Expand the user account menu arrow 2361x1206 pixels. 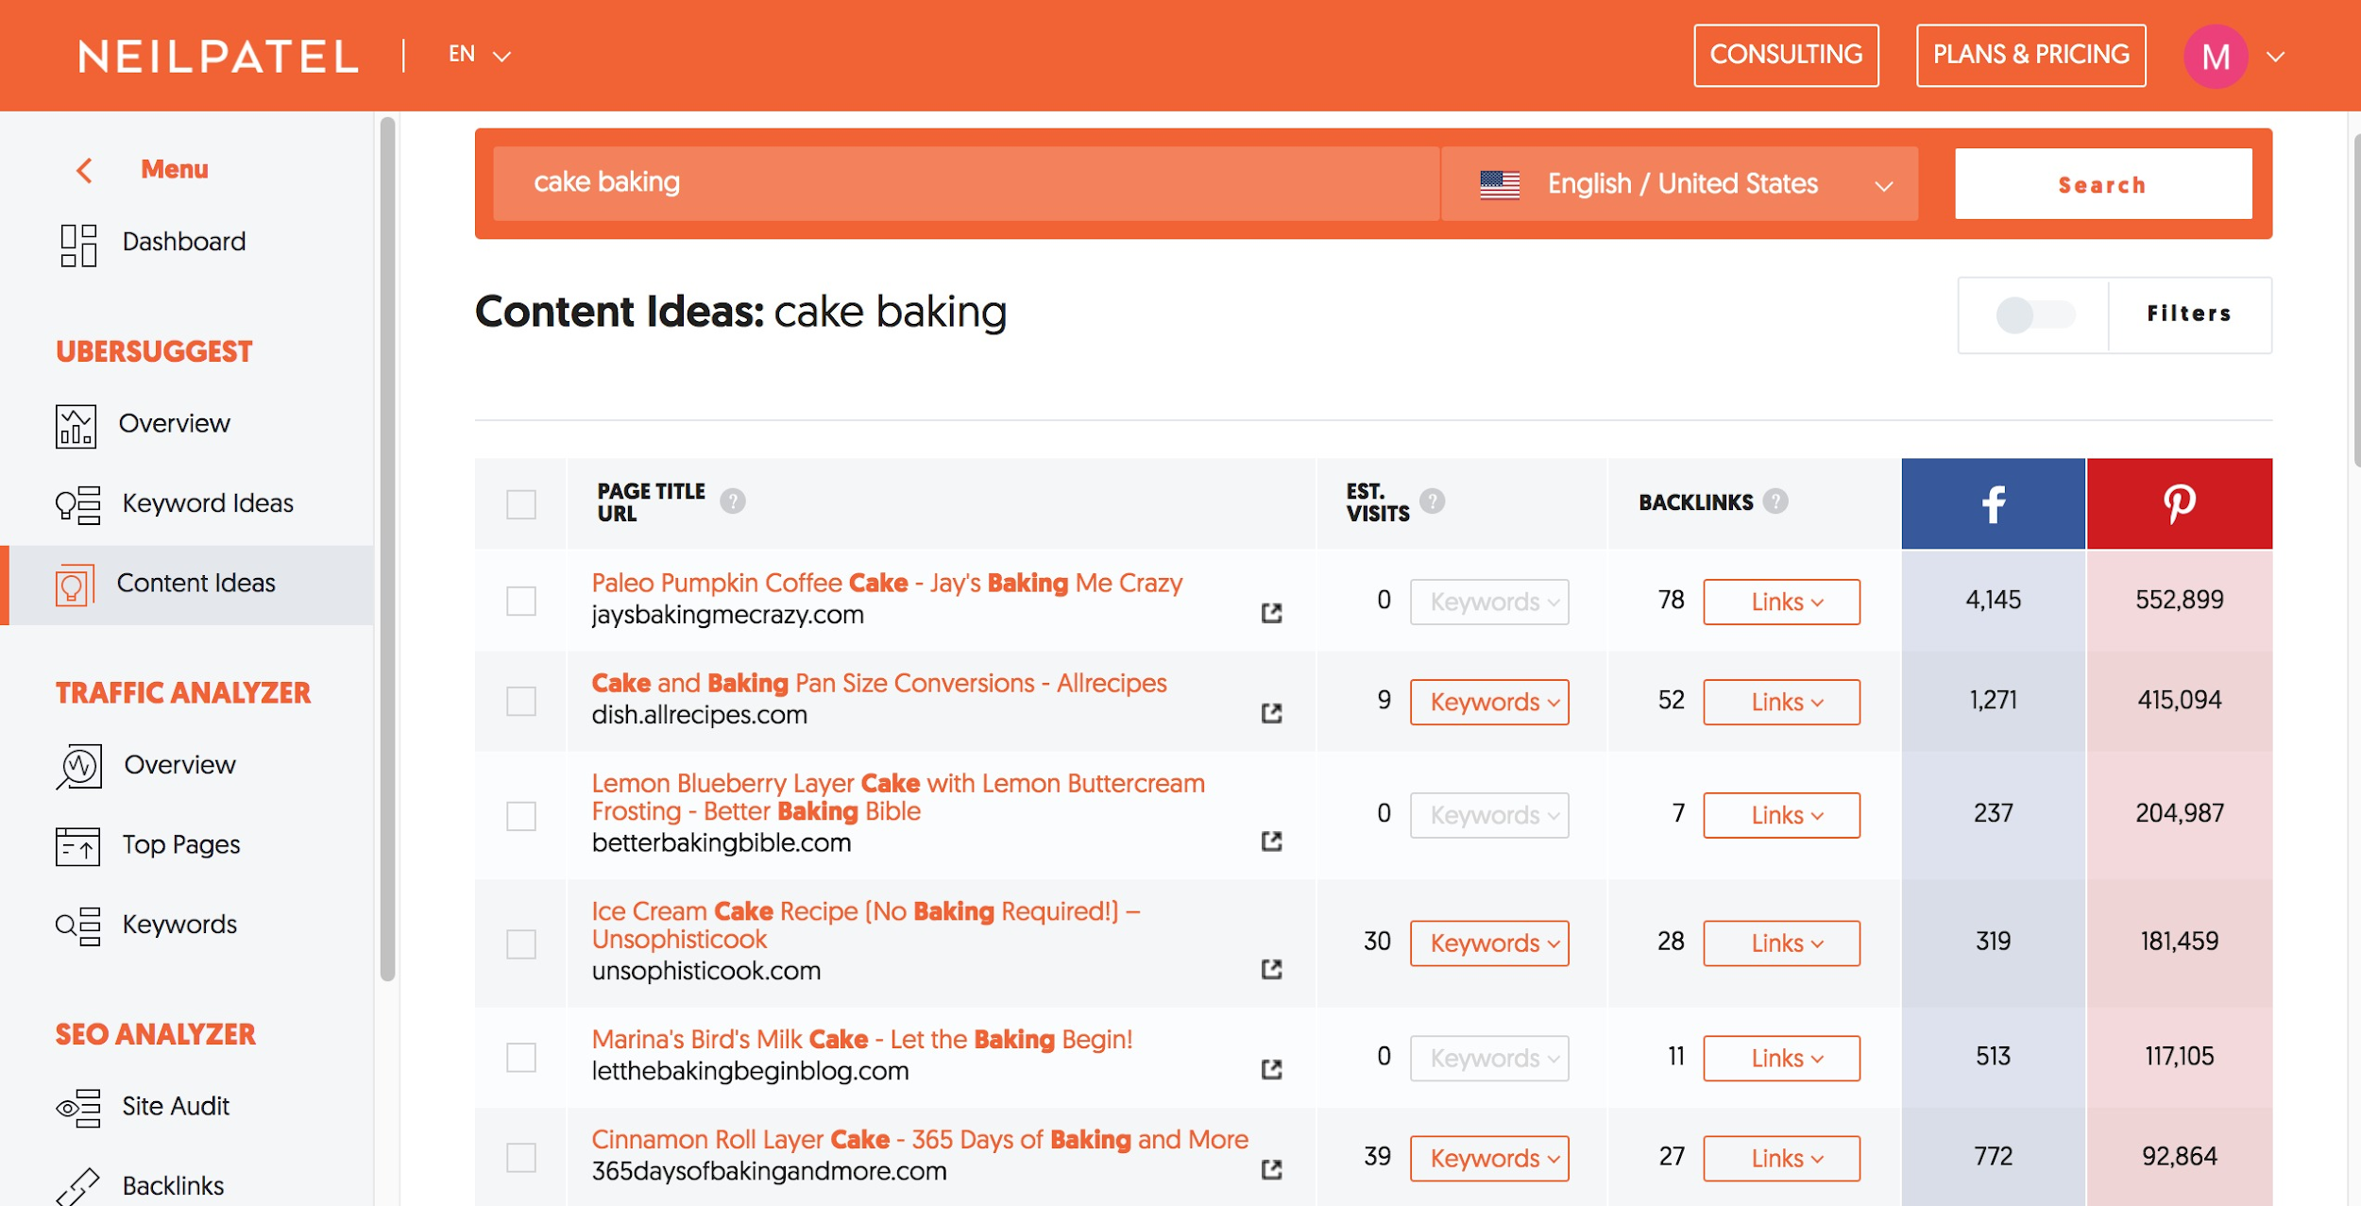pyautogui.click(x=2276, y=58)
